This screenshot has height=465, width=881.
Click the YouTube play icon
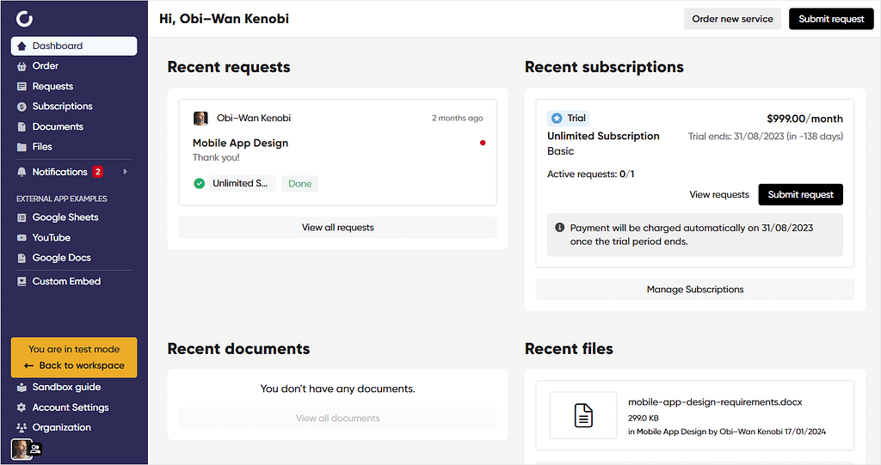22,238
